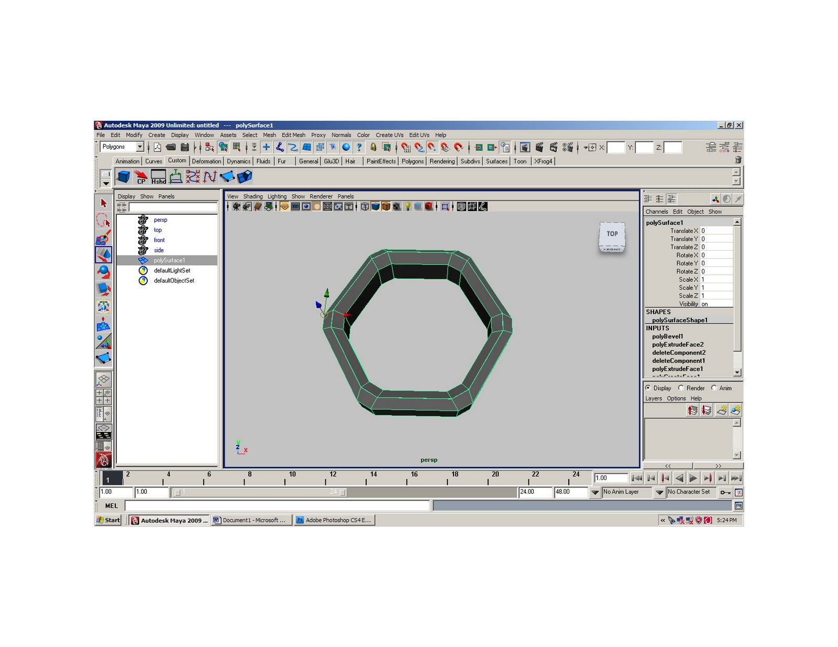Screen dimensions: 838x647
Task: Choose the Anim layer radio button
Action: 714,388
